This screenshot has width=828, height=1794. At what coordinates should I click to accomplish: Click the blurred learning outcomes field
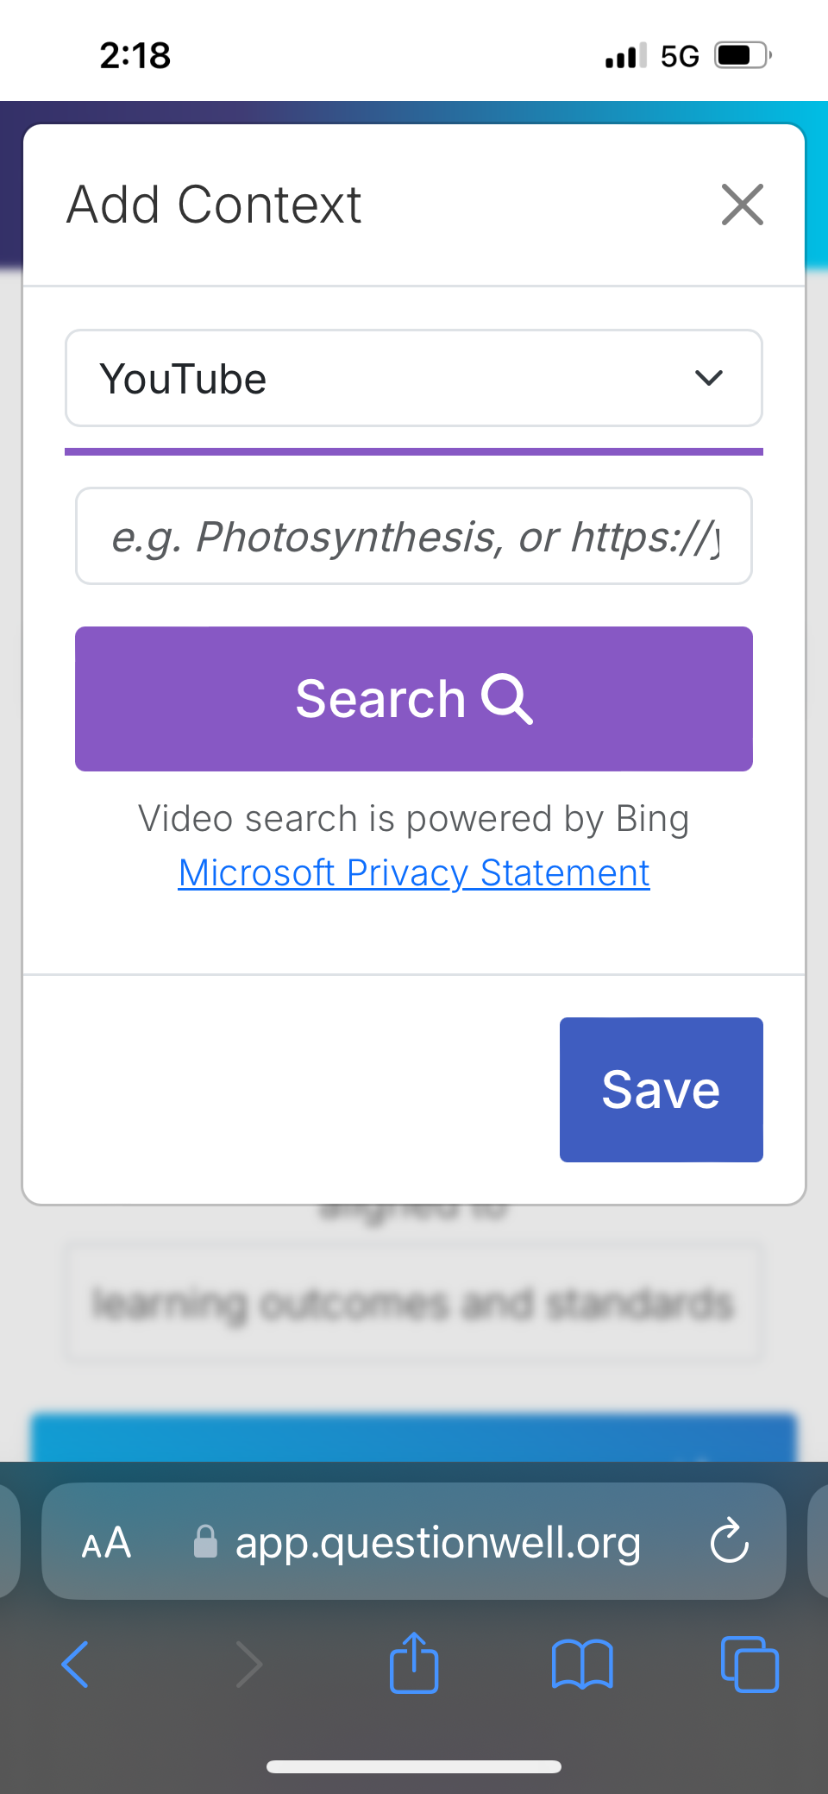[414, 1303]
